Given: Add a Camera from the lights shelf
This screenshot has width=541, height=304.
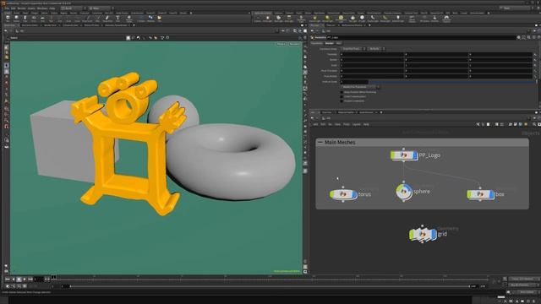Looking at the screenshot, I should click(257, 19).
